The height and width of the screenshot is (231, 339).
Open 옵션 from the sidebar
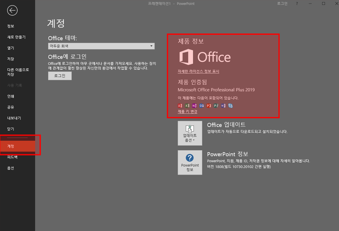[x=10, y=168]
